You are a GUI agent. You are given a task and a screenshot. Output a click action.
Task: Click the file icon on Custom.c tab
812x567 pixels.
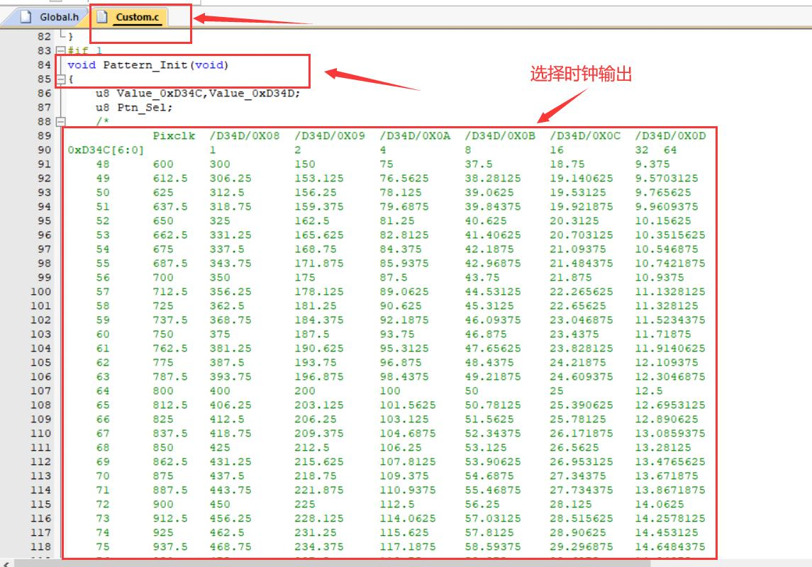coord(102,16)
